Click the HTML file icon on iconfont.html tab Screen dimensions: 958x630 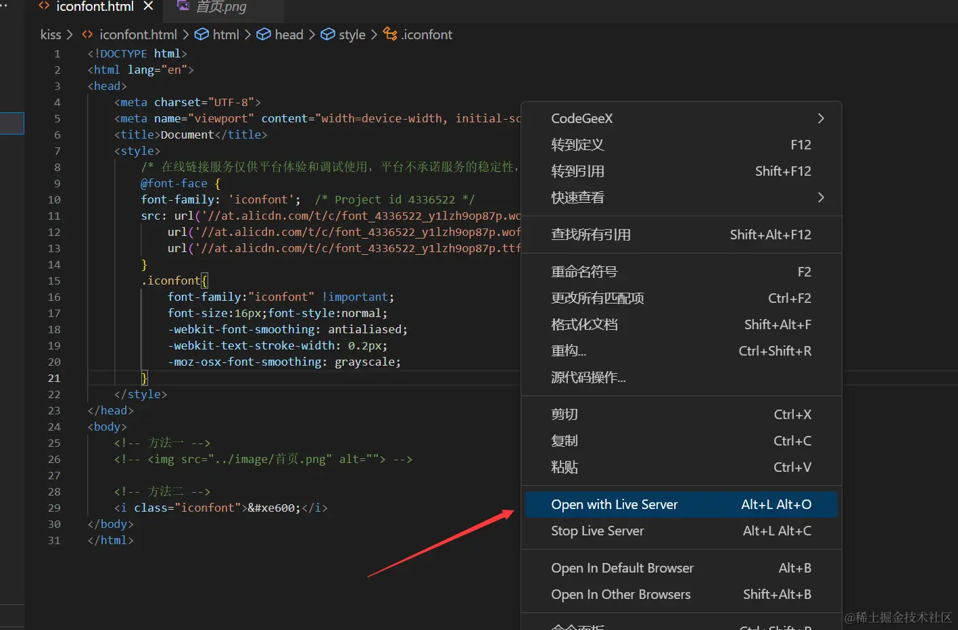click(44, 6)
